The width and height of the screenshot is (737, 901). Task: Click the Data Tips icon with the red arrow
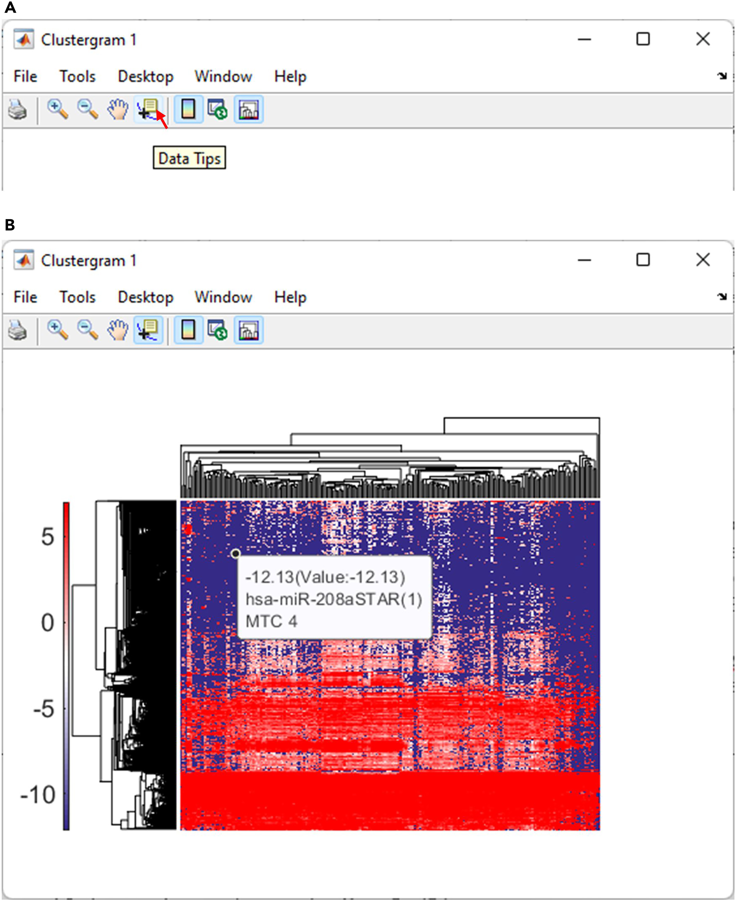148,109
